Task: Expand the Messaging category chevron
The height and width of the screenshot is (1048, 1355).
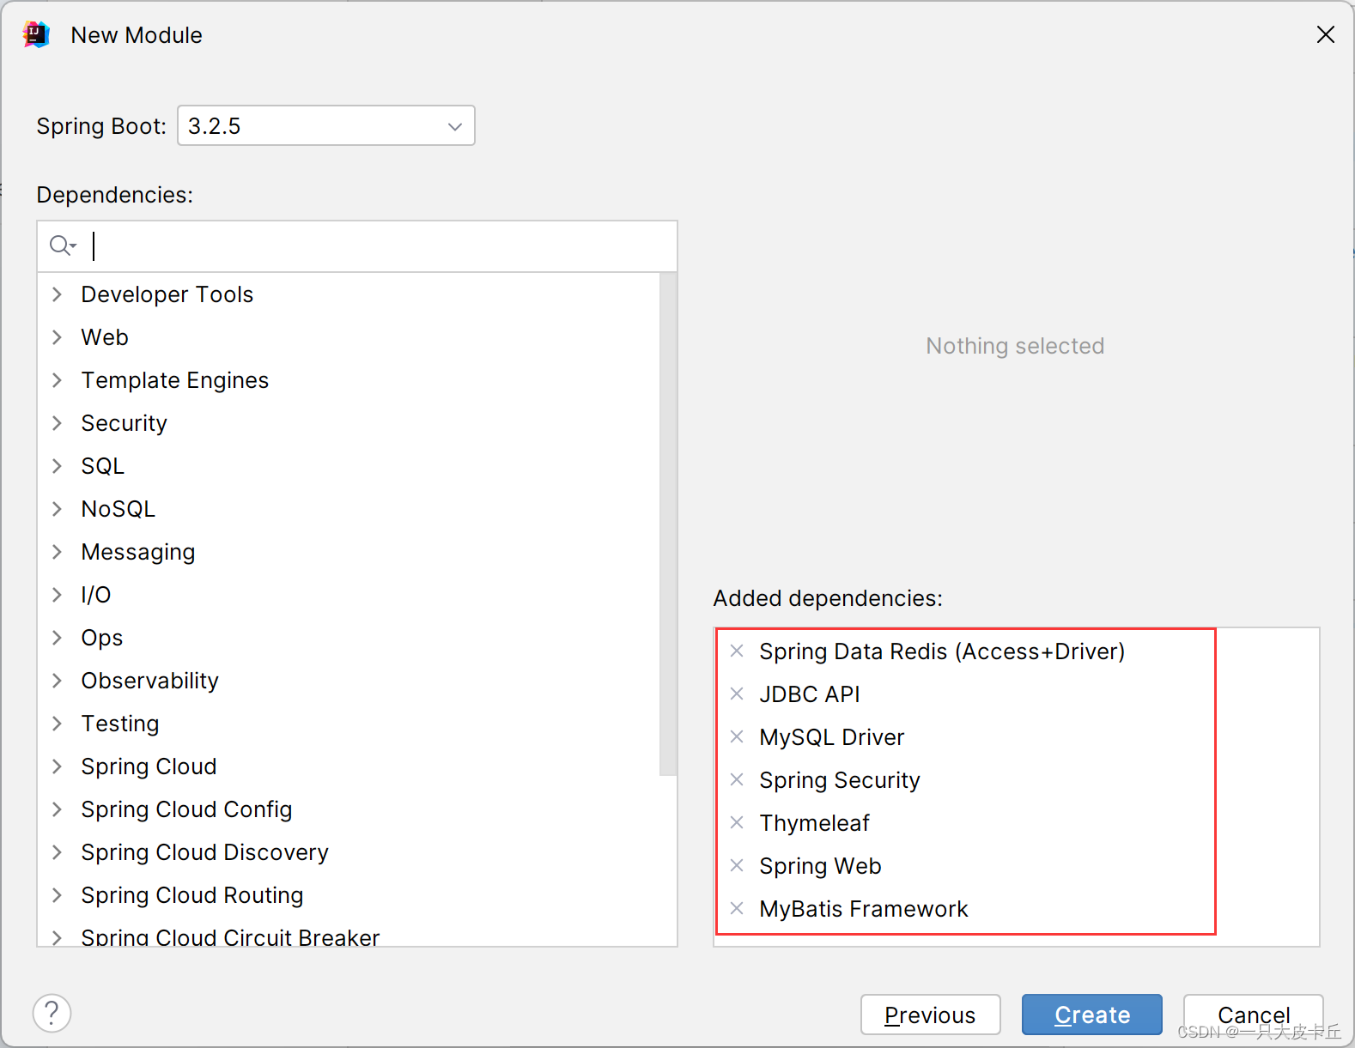Action: (57, 552)
